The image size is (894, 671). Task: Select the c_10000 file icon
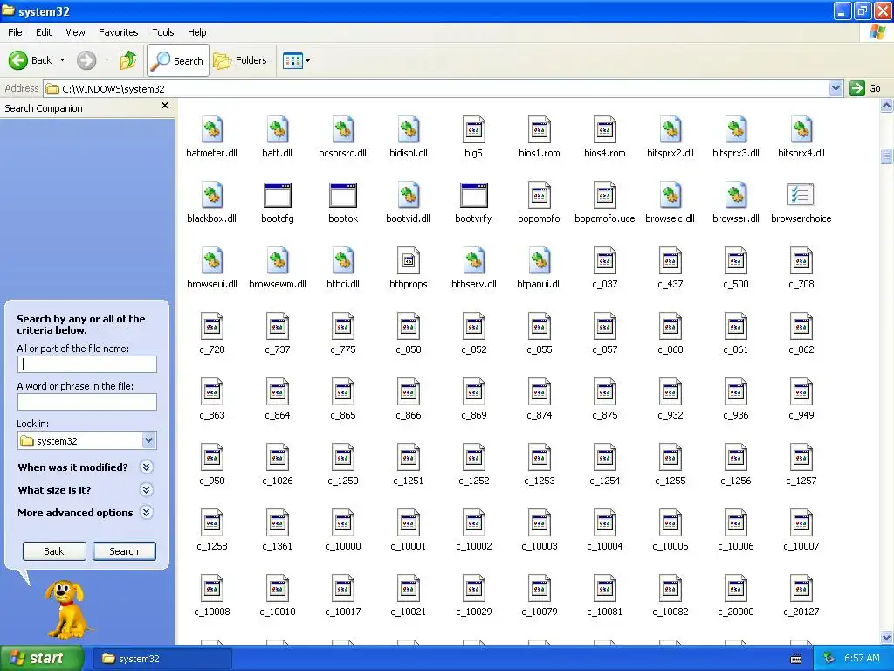pyautogui.click(x=342, y=523)
